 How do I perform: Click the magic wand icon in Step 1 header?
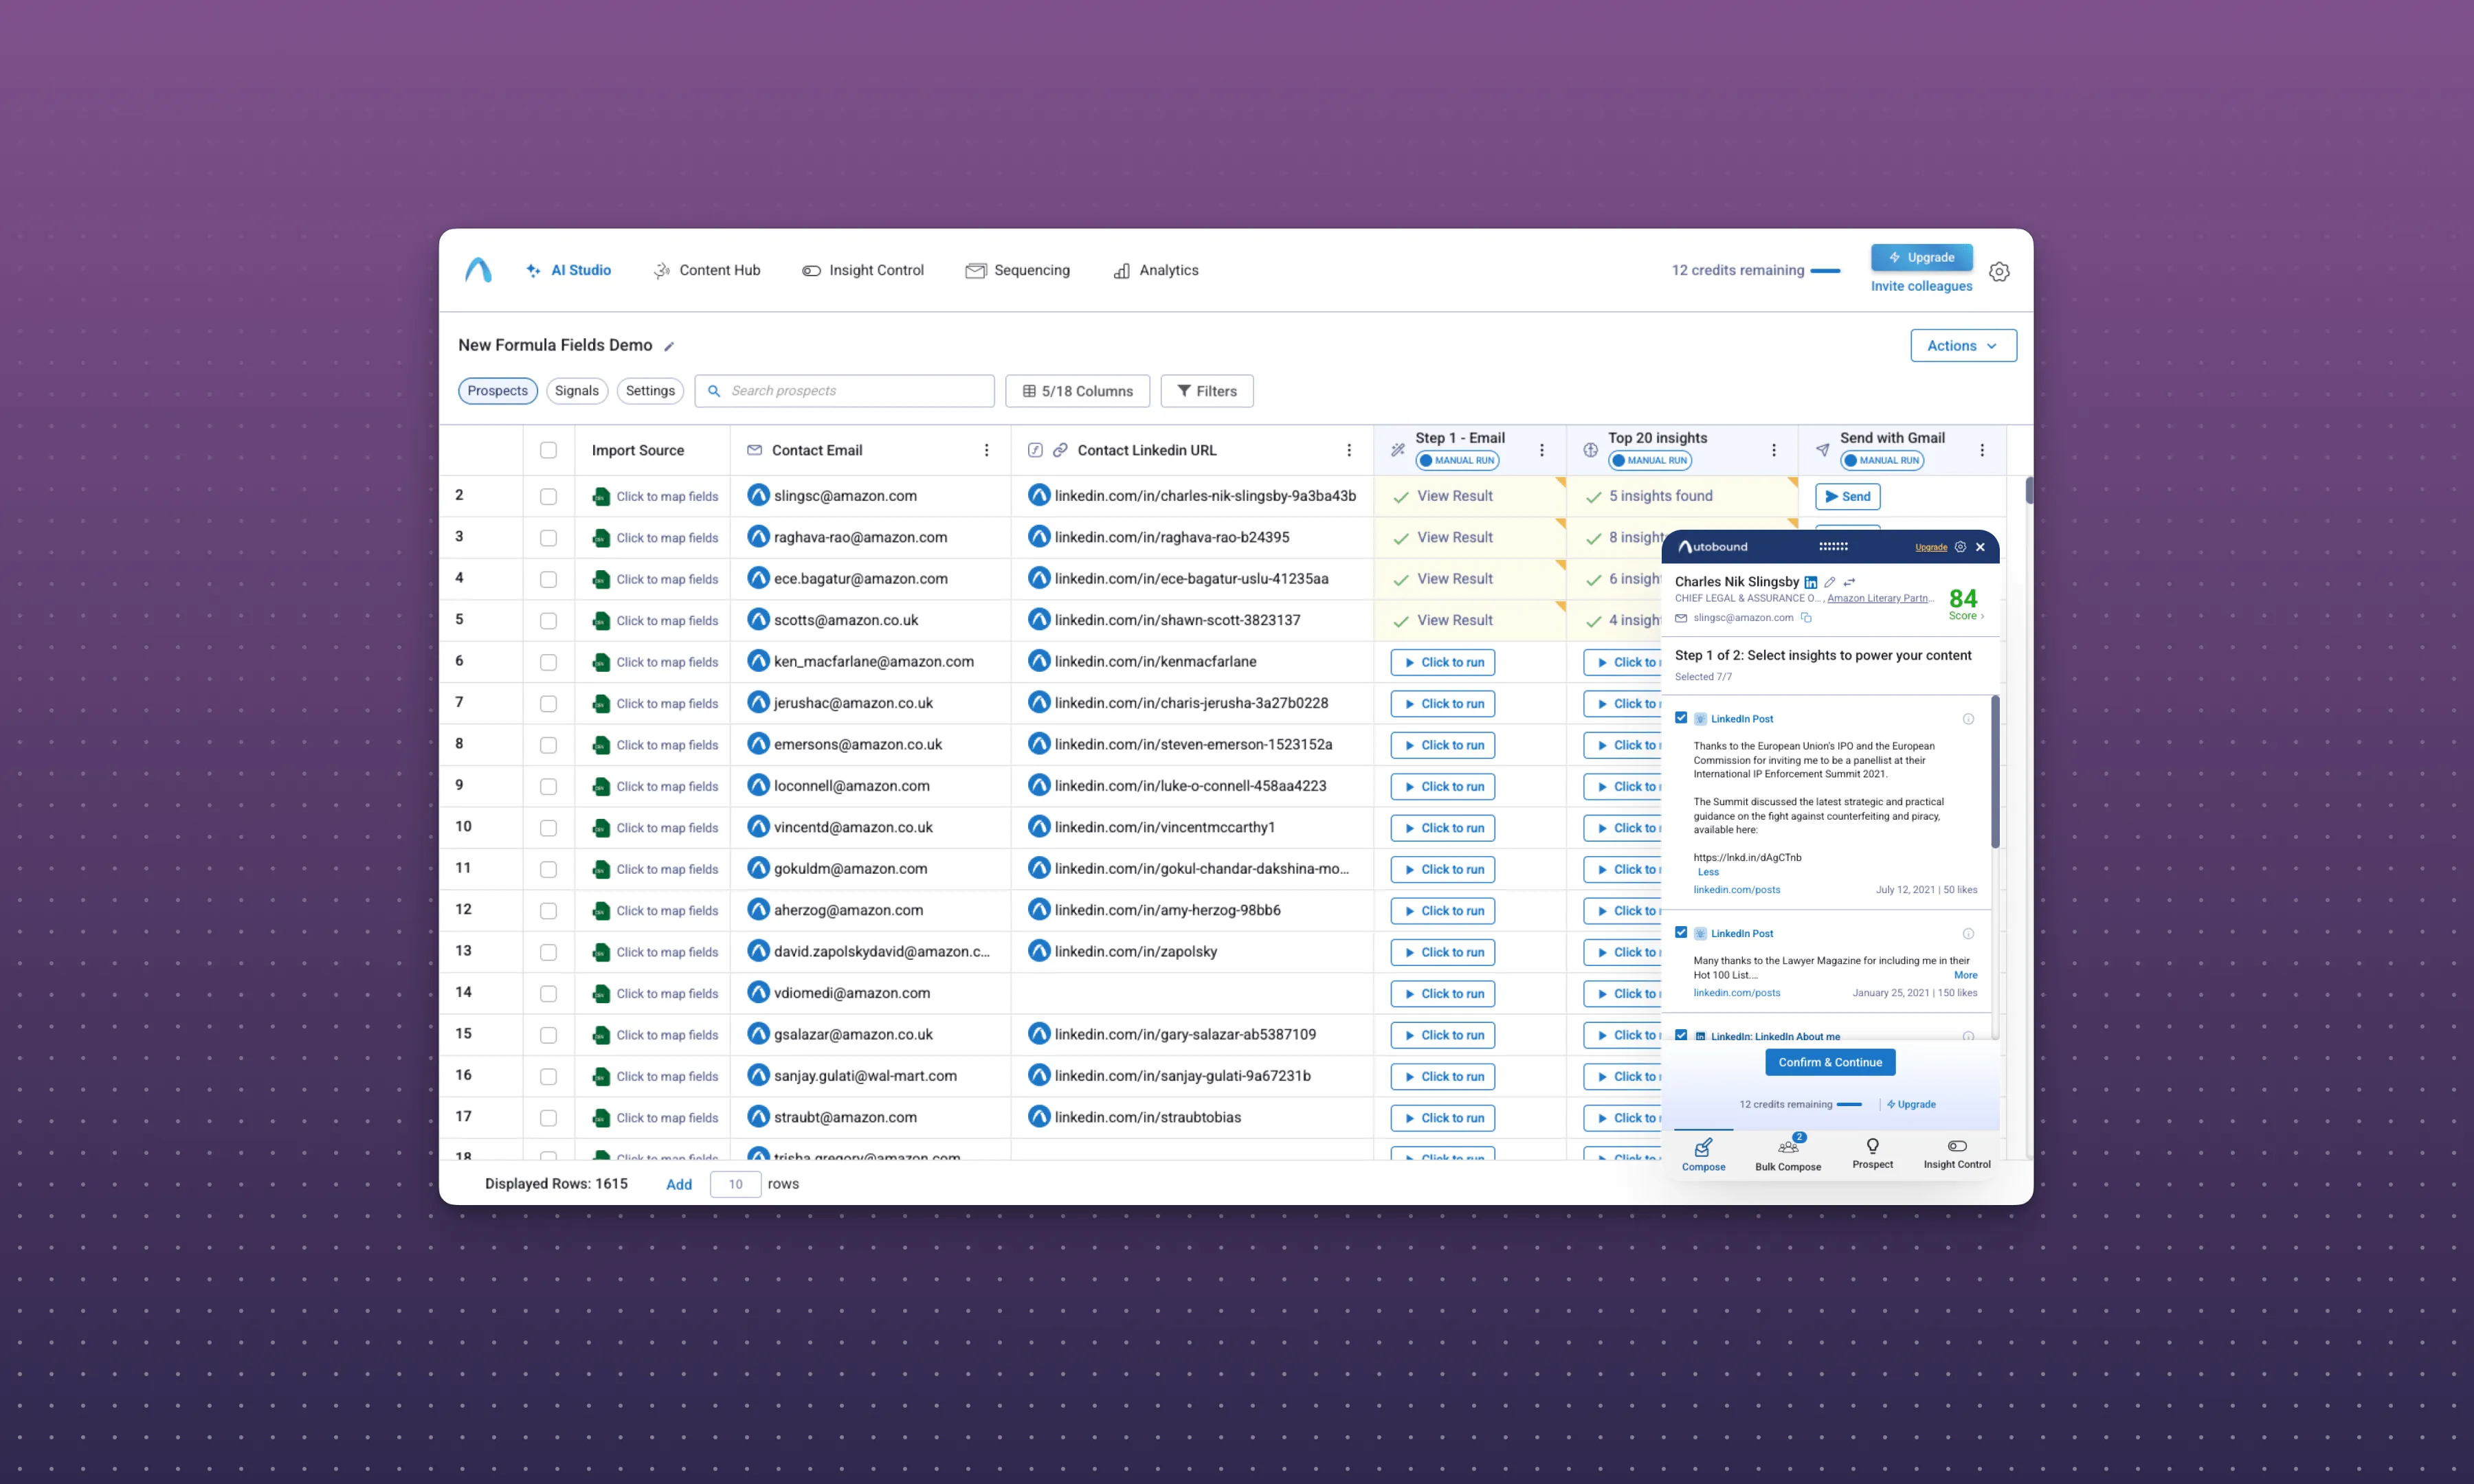point(1397,450)
